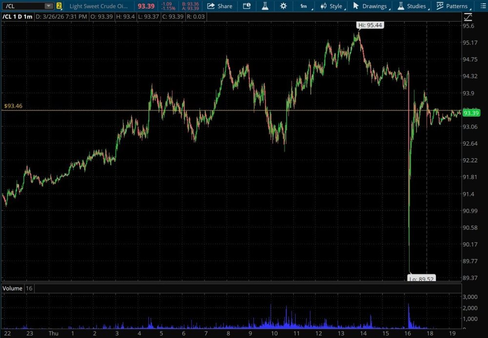Open the Patterns menu

pyautogui.click(x=452, y=6)
